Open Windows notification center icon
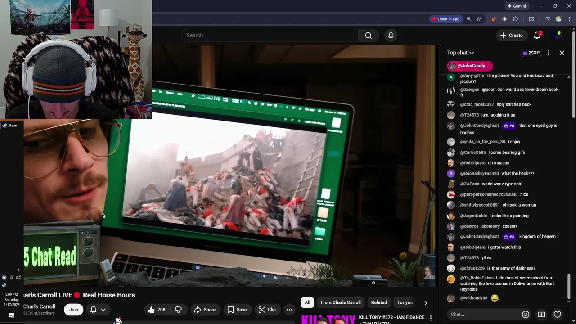The width and height of the screenshot is (576, 324). pos(11,315)
